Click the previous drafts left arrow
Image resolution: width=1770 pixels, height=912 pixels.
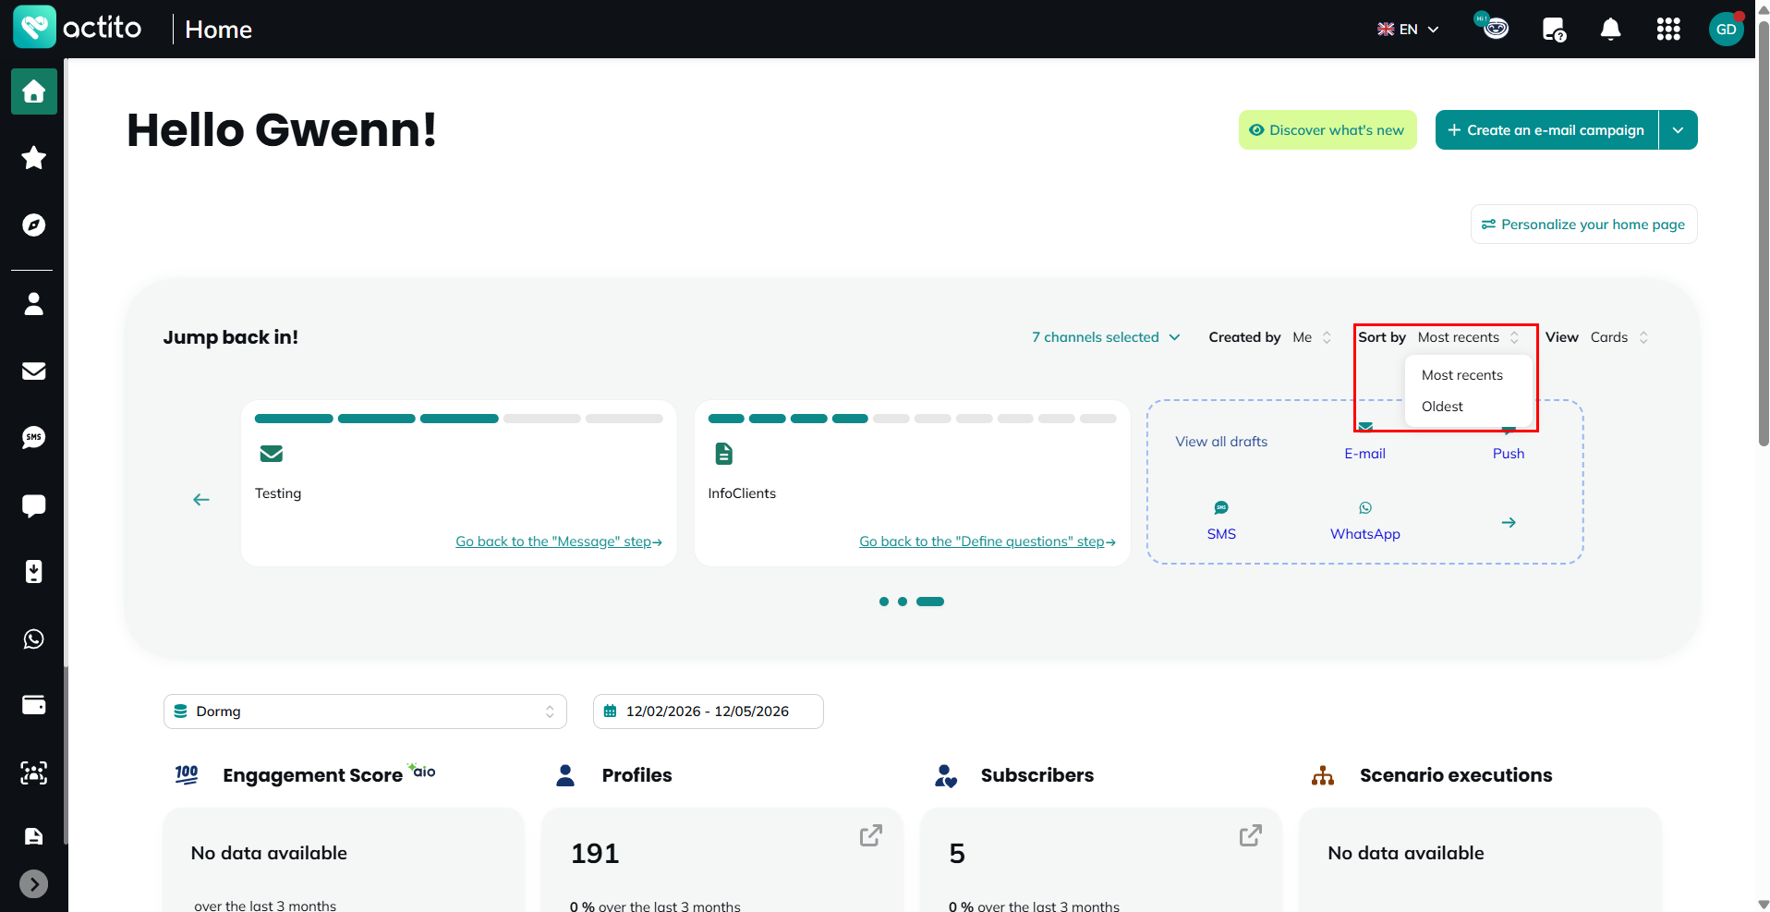point(201,500)
